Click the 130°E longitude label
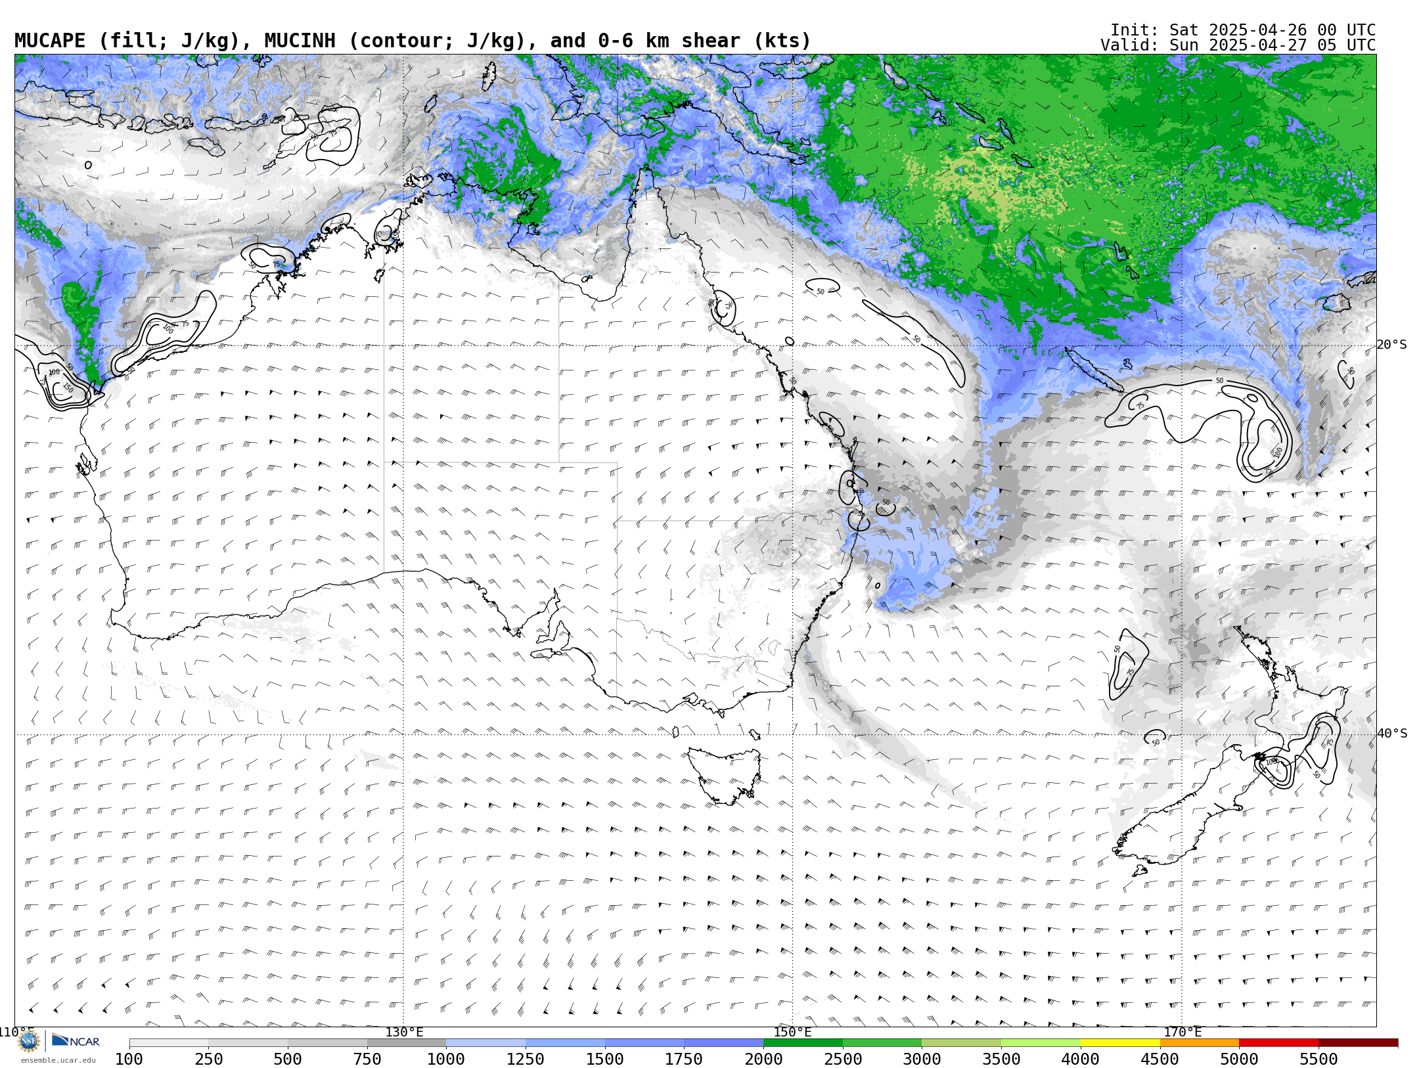Image resolution: width=1419 pixels, height=1068 pixels. 404,1033
